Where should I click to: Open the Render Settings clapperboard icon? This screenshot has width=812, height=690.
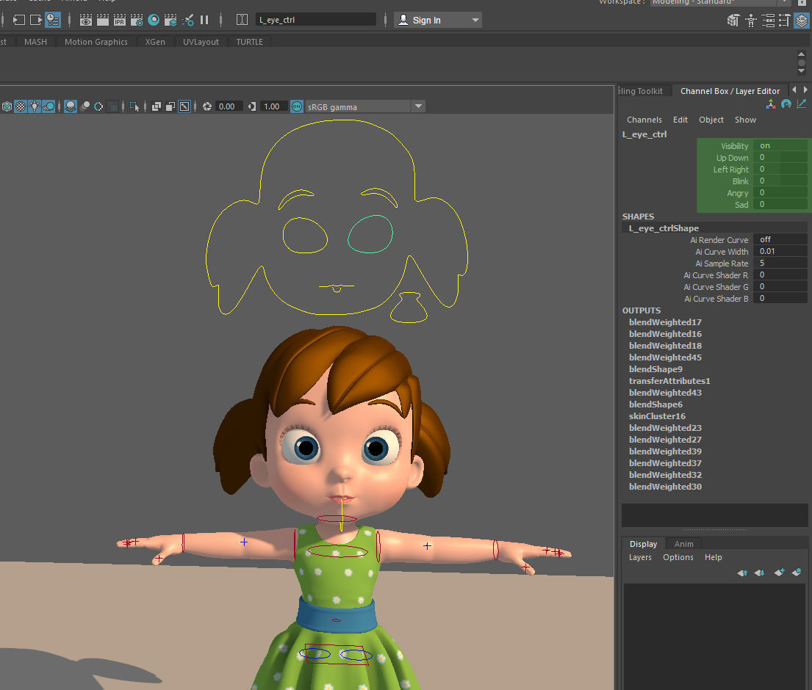coord(137,20)
